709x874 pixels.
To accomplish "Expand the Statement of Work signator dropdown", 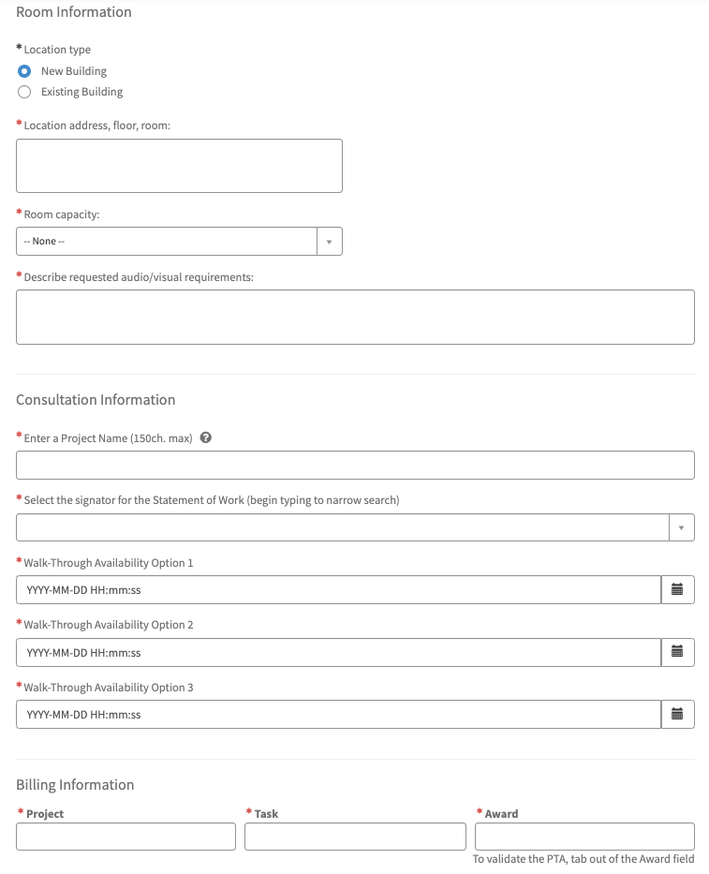I will coord(682,527).
